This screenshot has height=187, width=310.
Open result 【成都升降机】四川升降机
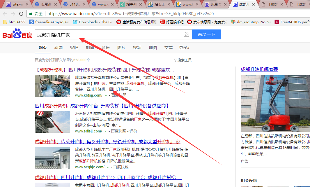pos(104,70)
